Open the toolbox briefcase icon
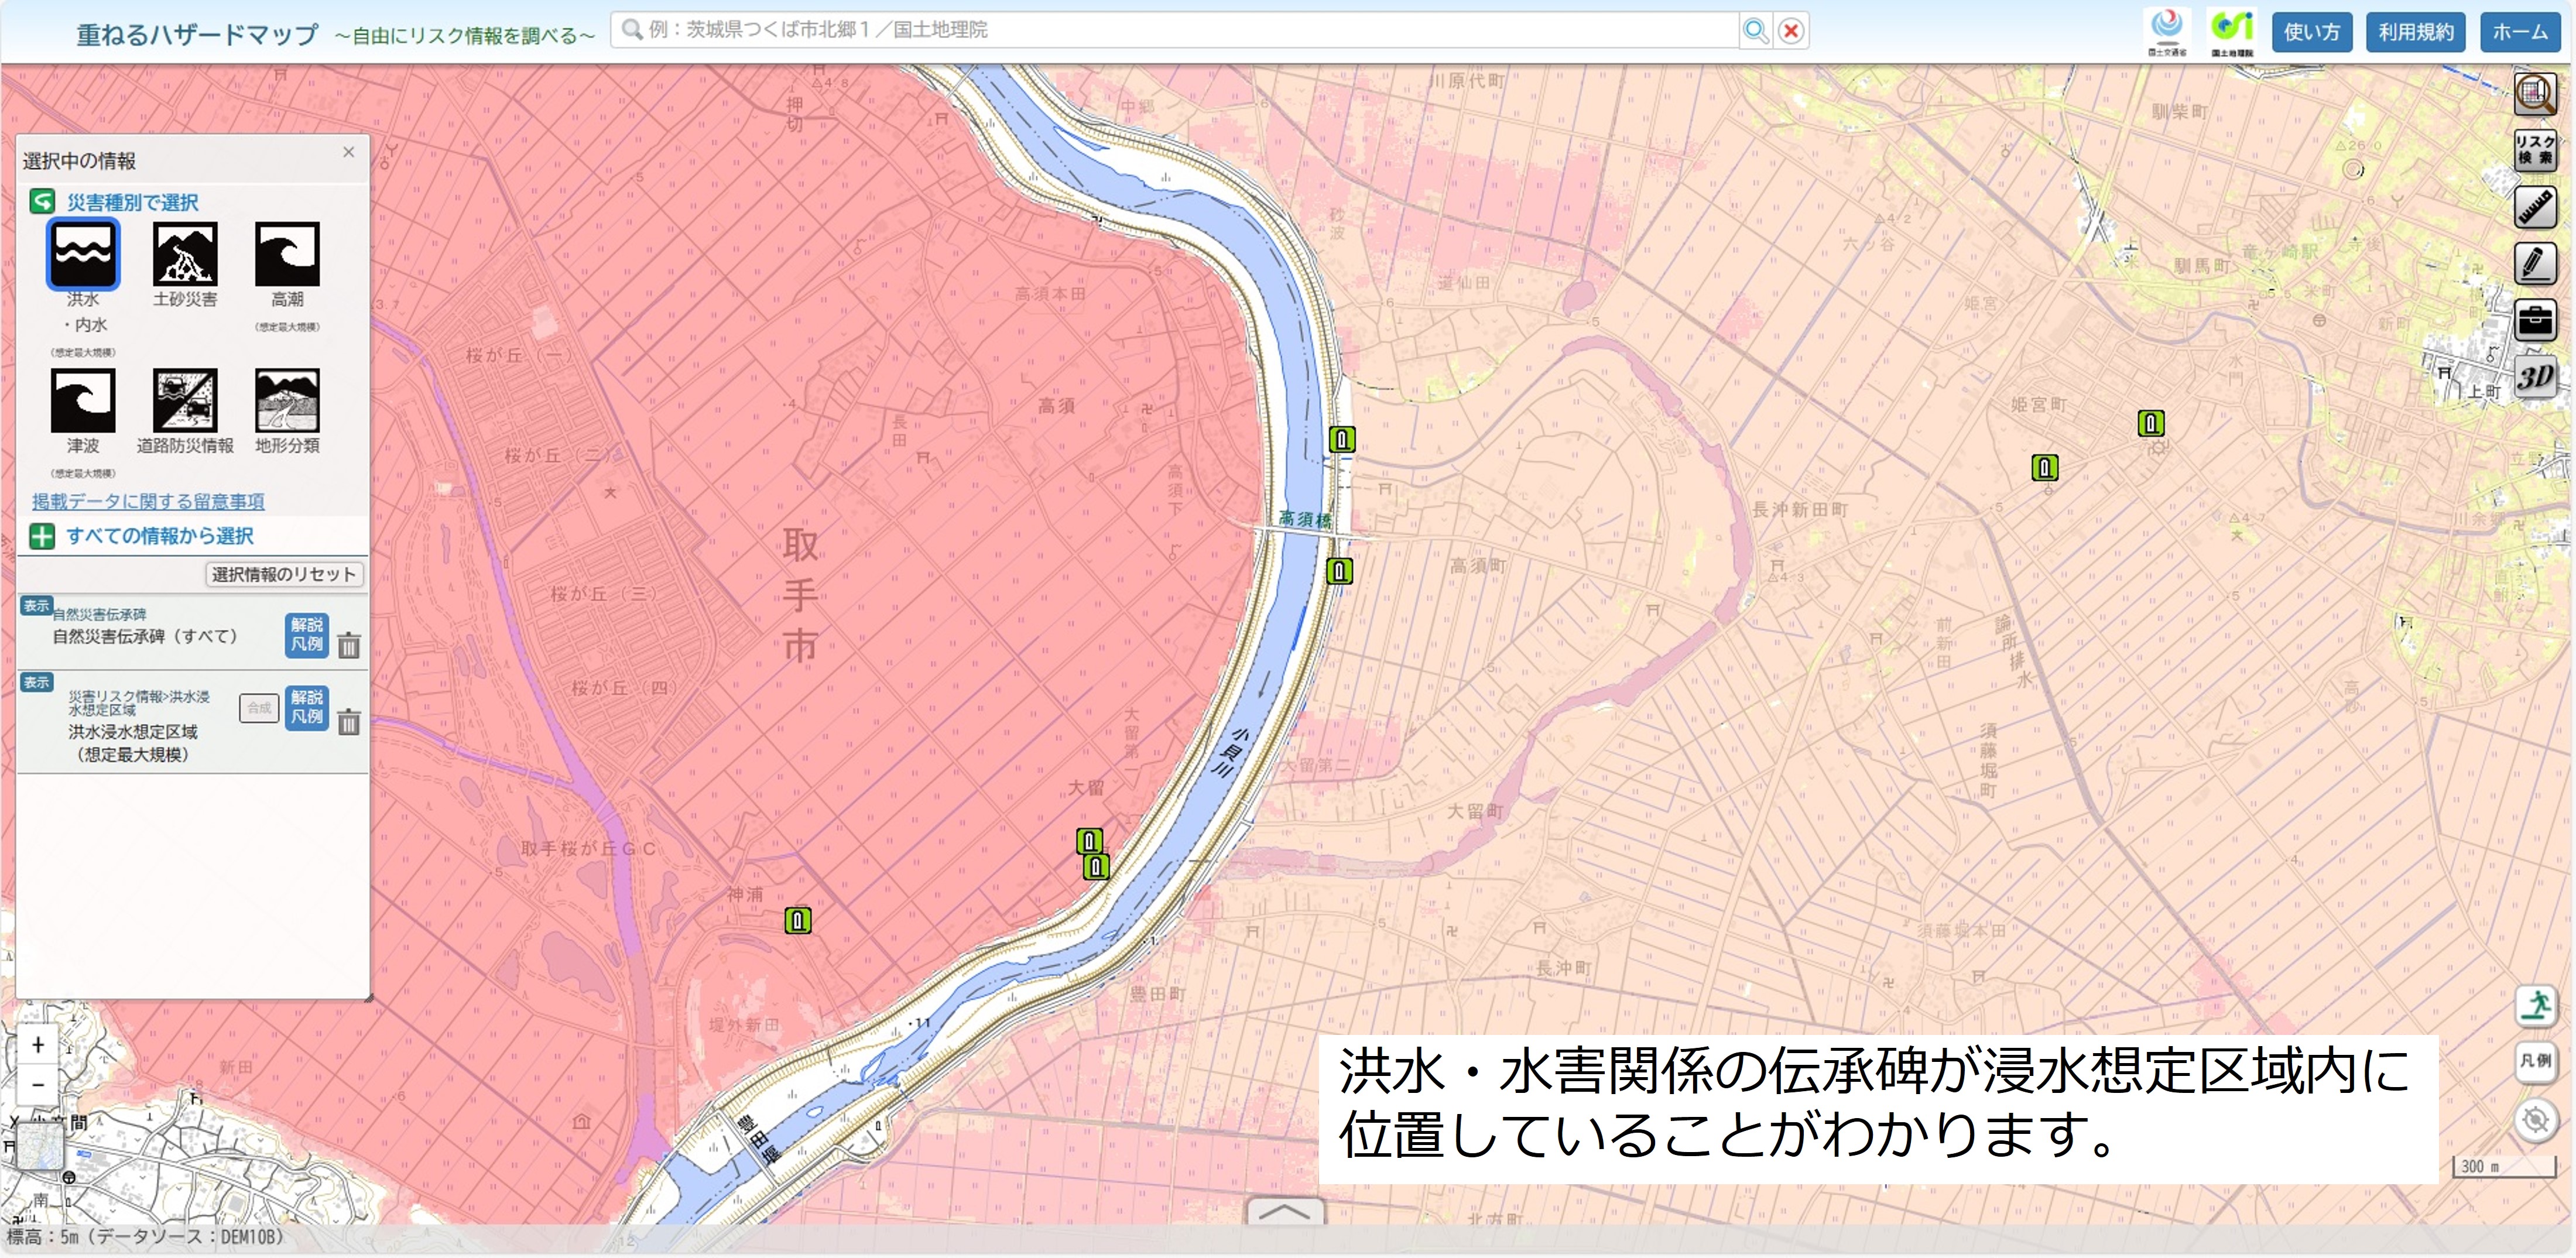2576x1258 pixels. [x=2535, y=320]
